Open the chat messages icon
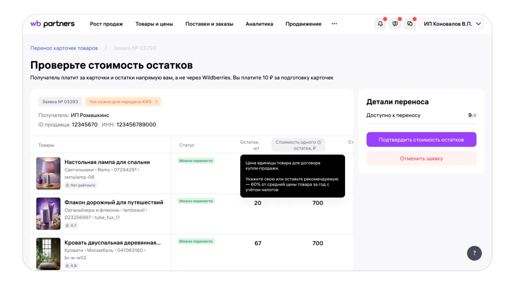This screenshot has height=285, width=514. click(x=410, y=24)
